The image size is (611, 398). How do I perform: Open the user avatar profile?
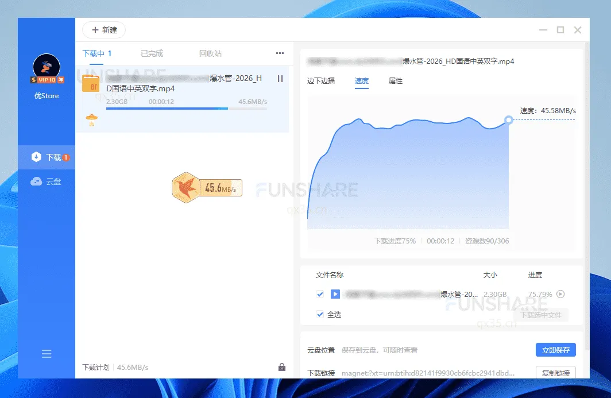tap(47, 66)
